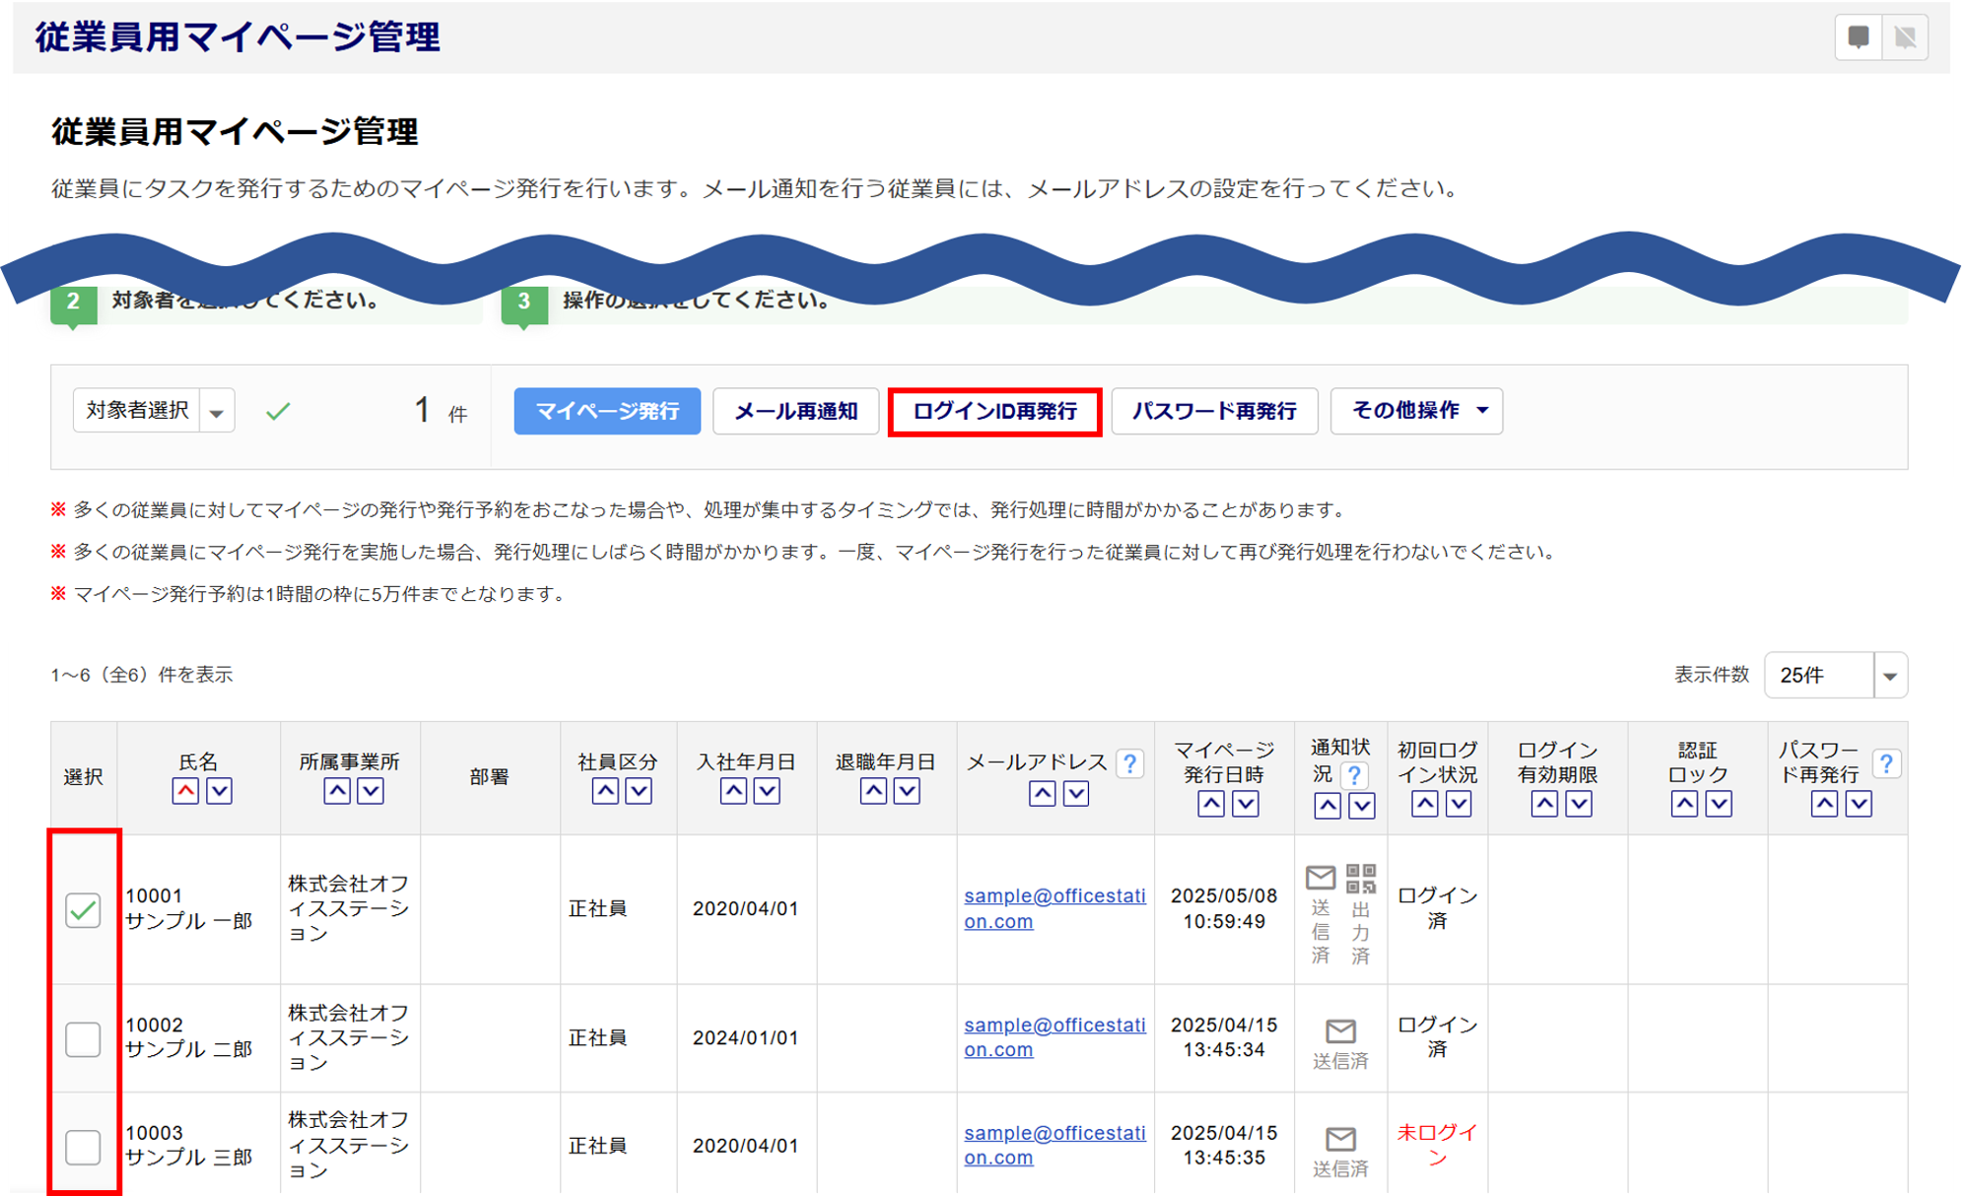Click the メール再通知 button
This screenshot has height=1196, width=1971.
coord(795,411)
